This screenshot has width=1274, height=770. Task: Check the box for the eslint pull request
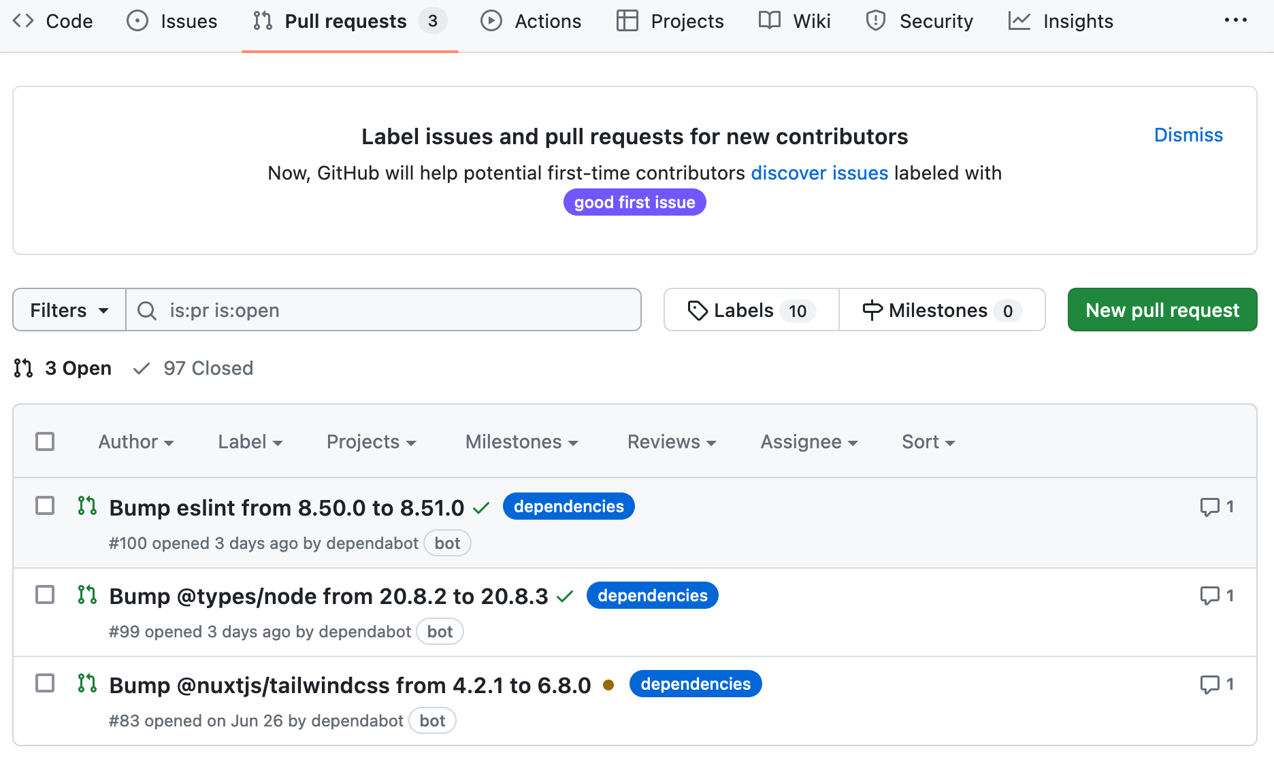tap(45, 505)
